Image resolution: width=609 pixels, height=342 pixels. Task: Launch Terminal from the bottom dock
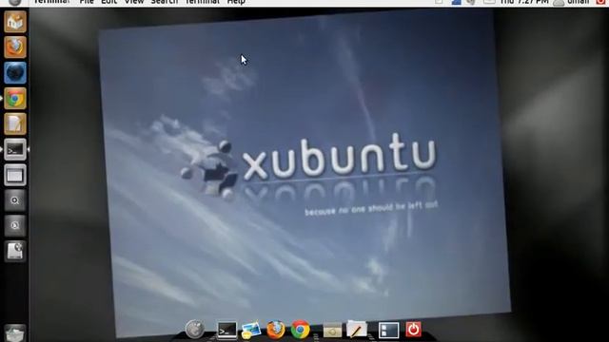coord(226,331)
